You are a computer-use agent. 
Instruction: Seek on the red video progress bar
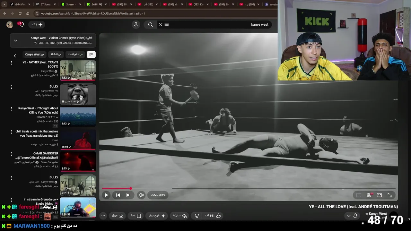249,188
